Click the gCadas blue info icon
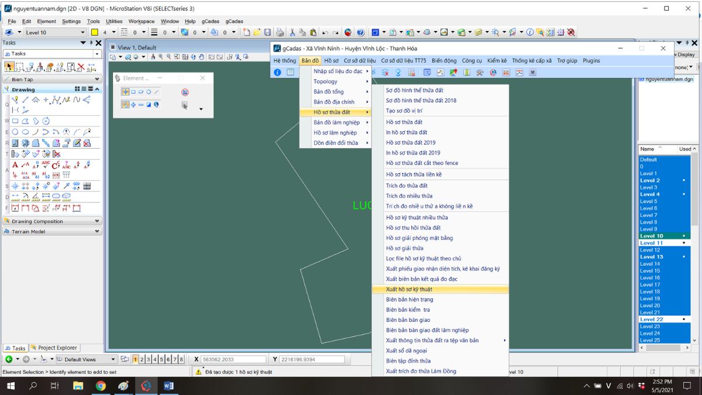 tap(277, 73)
